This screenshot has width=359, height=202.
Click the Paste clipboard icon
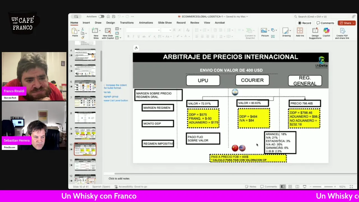click(x=75, y=31)
